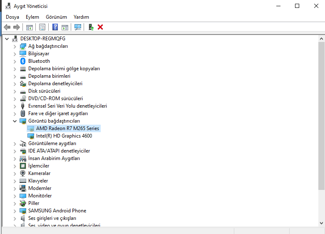Screen dimensions: 325x234
Task: Expand Depolama birimleri category
Action: tap(15, 76)
